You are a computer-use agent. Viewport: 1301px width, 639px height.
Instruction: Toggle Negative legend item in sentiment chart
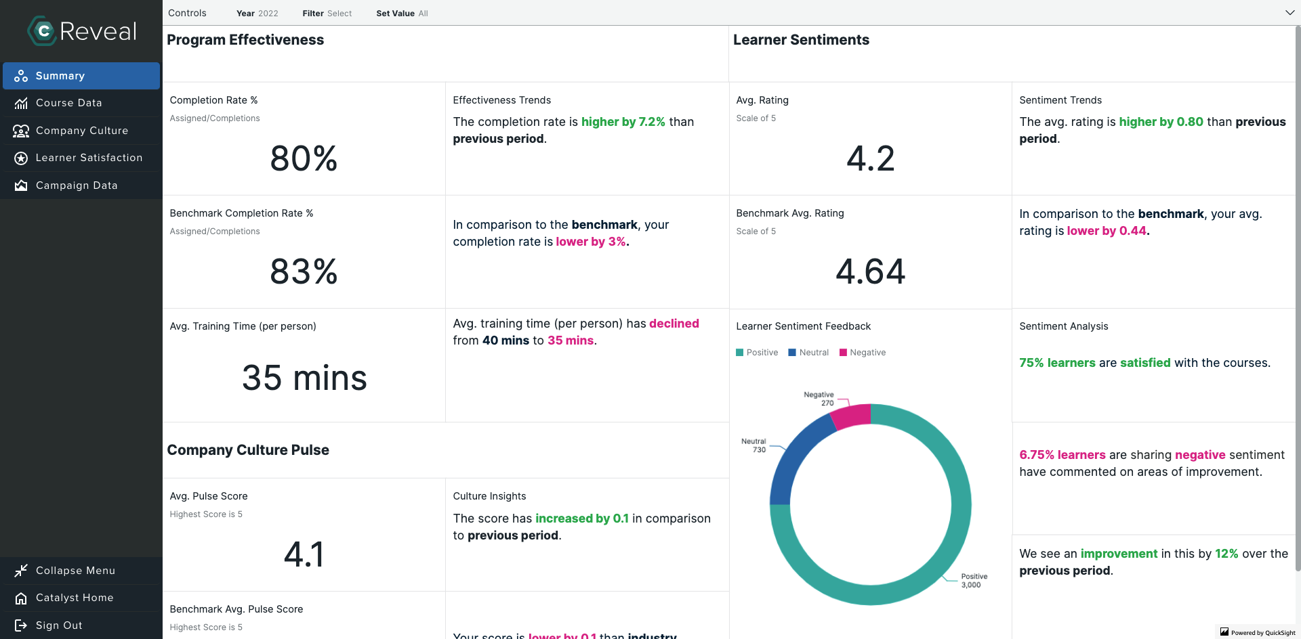click(x=863, y=353)
